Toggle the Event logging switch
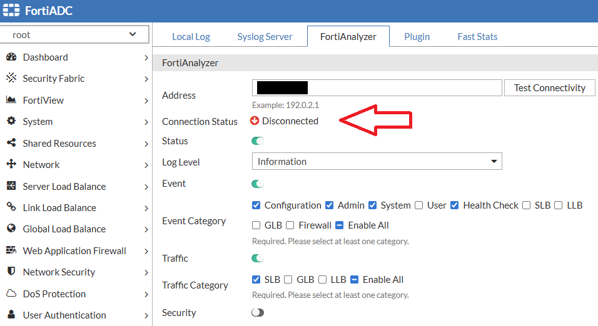Image resolution: width=598 pixels, height=326 pixels. point(258,184)
